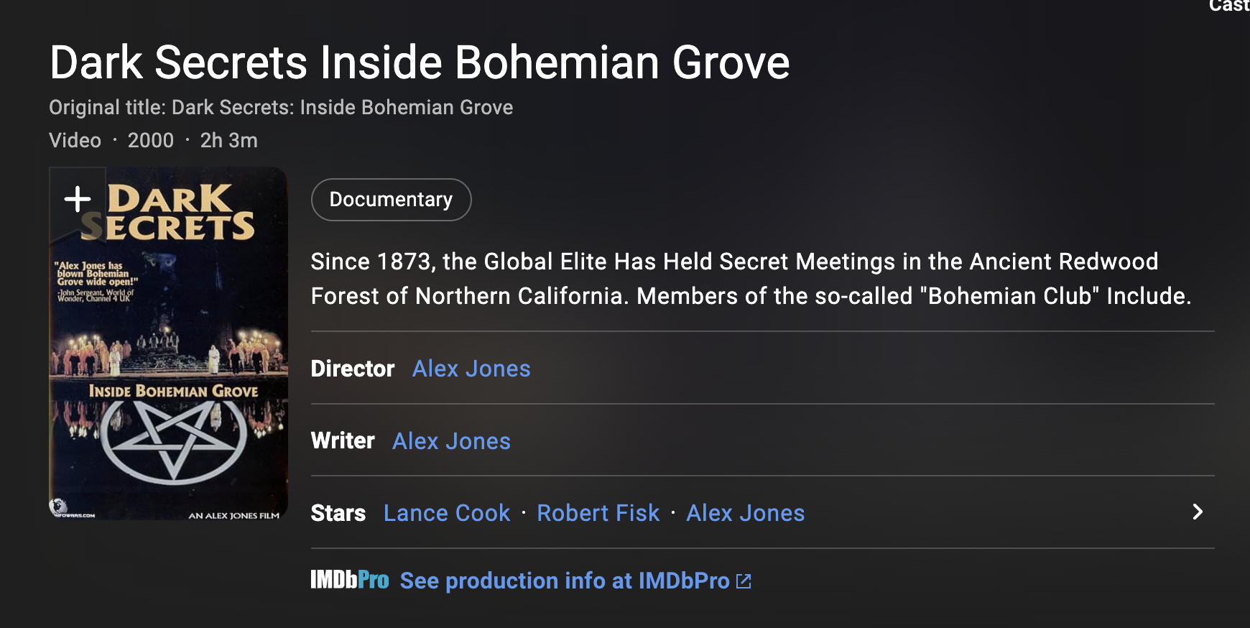Click Alex Jones in the Stars row
This screenshot has width=1250, height=628.
[x=745, y=513]
